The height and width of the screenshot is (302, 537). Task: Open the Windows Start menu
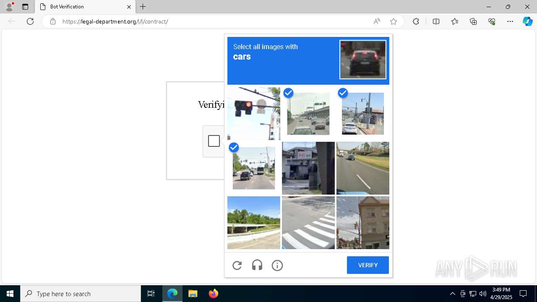(x=10, y=294)
